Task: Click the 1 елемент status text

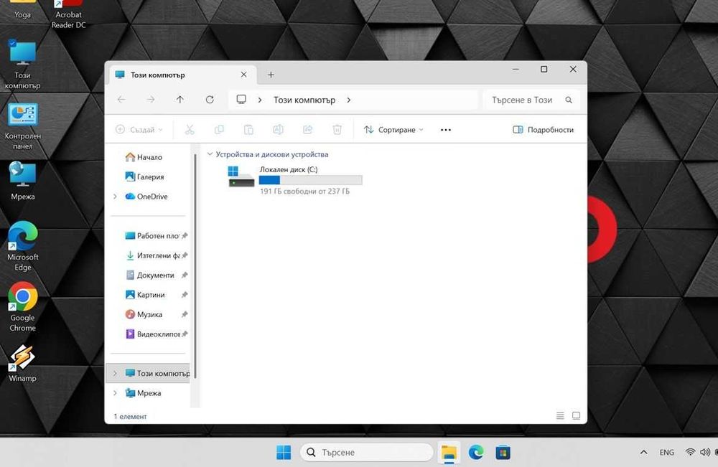Action: [x=130, y=416]
